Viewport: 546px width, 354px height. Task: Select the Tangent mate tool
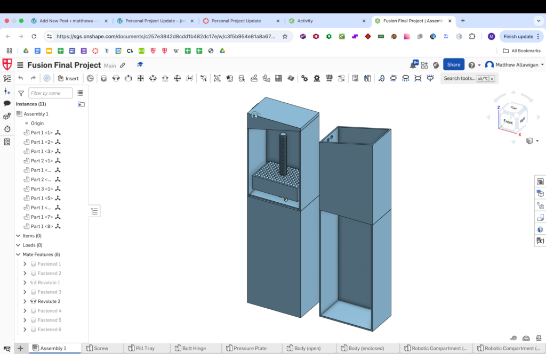tap(203, 78)
